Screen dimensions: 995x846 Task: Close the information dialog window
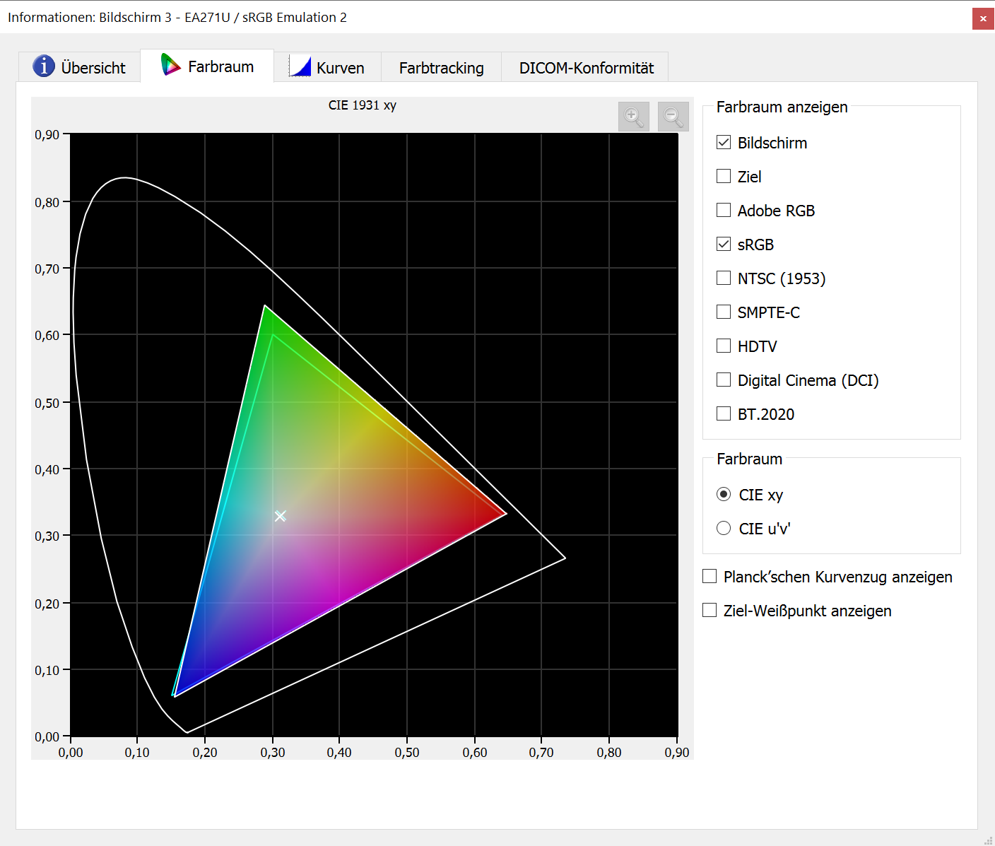tap(982, 18)
